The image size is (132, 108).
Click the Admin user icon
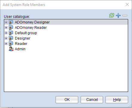[x=11, y=49]
